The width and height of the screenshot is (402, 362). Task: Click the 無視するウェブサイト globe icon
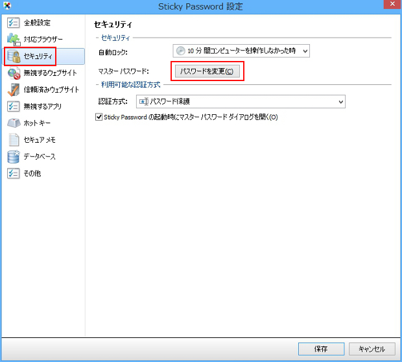(14, 73)
